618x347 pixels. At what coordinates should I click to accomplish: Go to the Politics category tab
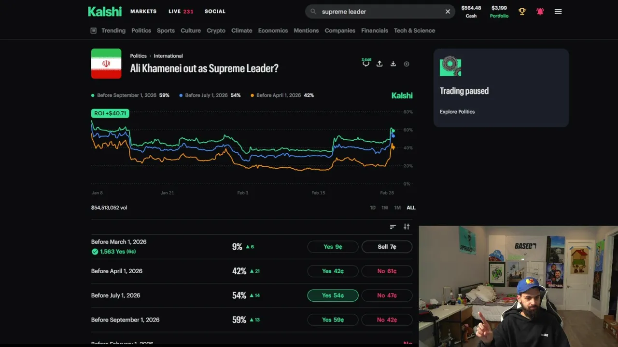click(x=141, y=30)
